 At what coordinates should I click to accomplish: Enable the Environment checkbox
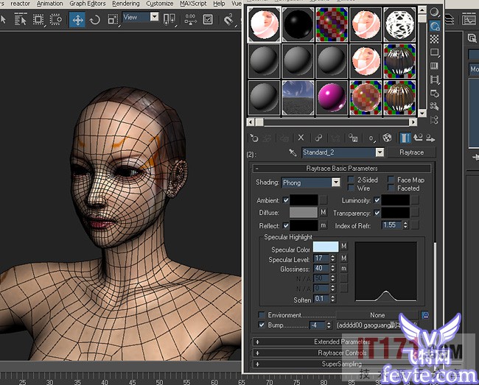(262, 315)
